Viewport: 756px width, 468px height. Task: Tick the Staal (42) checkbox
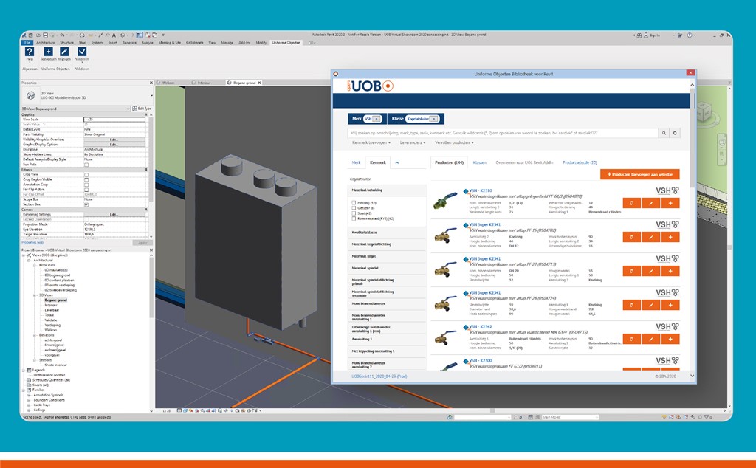click(x=354, y=213)
